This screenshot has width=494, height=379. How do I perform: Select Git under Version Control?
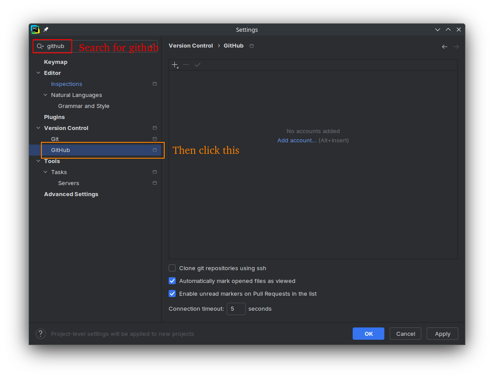pos(55,139)
